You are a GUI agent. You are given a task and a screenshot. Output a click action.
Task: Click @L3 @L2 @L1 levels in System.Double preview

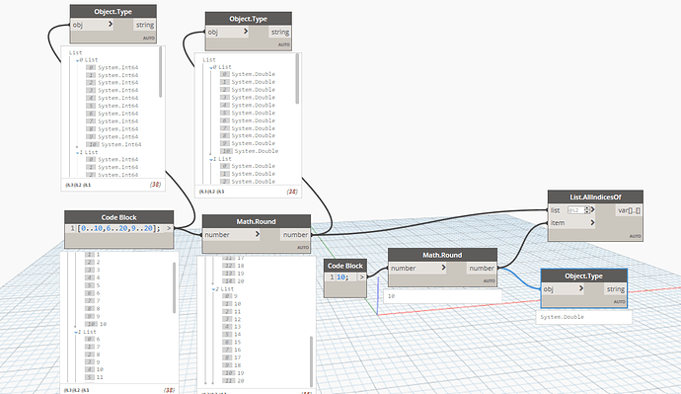[x=212, y=192]
